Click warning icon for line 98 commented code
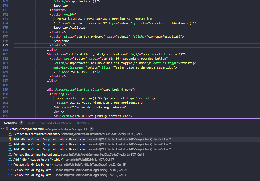 tap(10, 134)
